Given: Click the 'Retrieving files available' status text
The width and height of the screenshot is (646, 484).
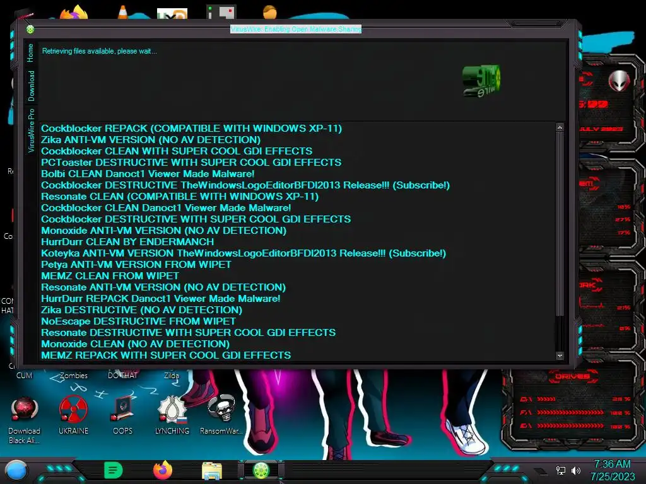Looking at the screenshot, I should [x=99, y=51].
